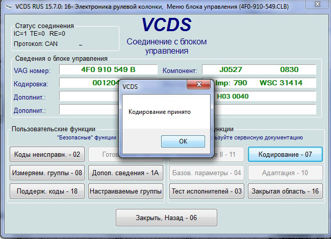The image size is (331, 239).
Task: Click the Протокол: CAN text
Action: (36, 44)
